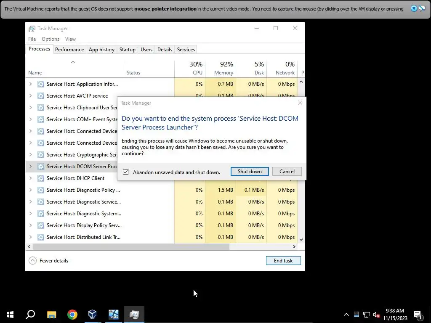Sort by the Disk column header
The image size is (431, 323).
pyautogui.click(x=251, y=69)
